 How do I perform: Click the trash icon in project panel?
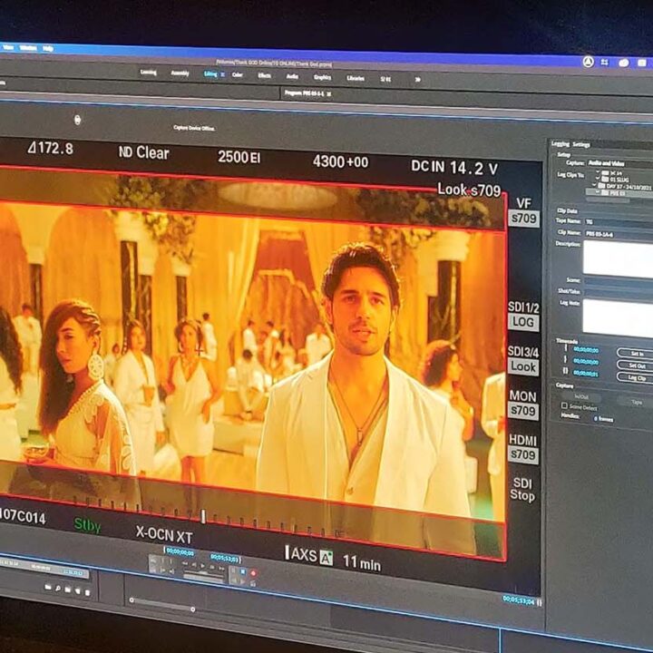click(x=87, y=592)
